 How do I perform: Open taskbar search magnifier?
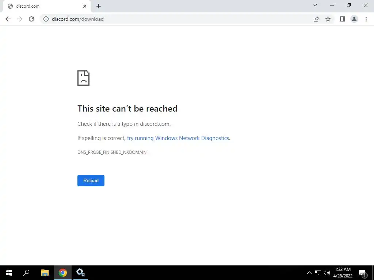tap(26, 273)
